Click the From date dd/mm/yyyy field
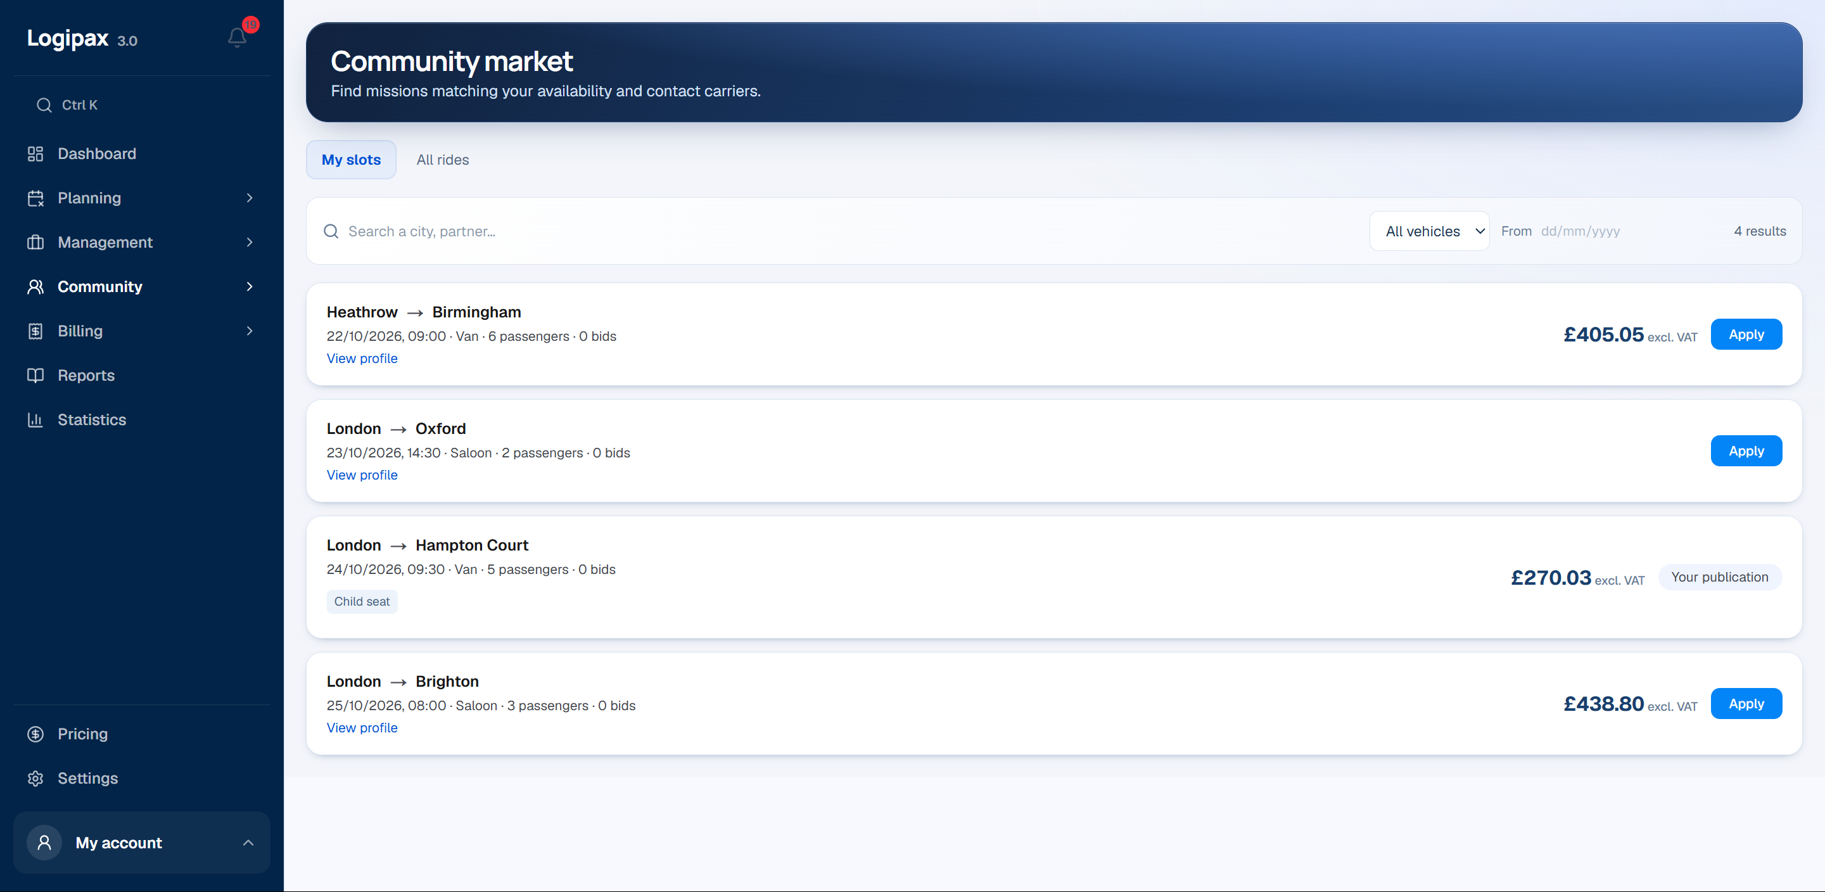The height and width of the screenshot is (892, 1825). 1580,231
